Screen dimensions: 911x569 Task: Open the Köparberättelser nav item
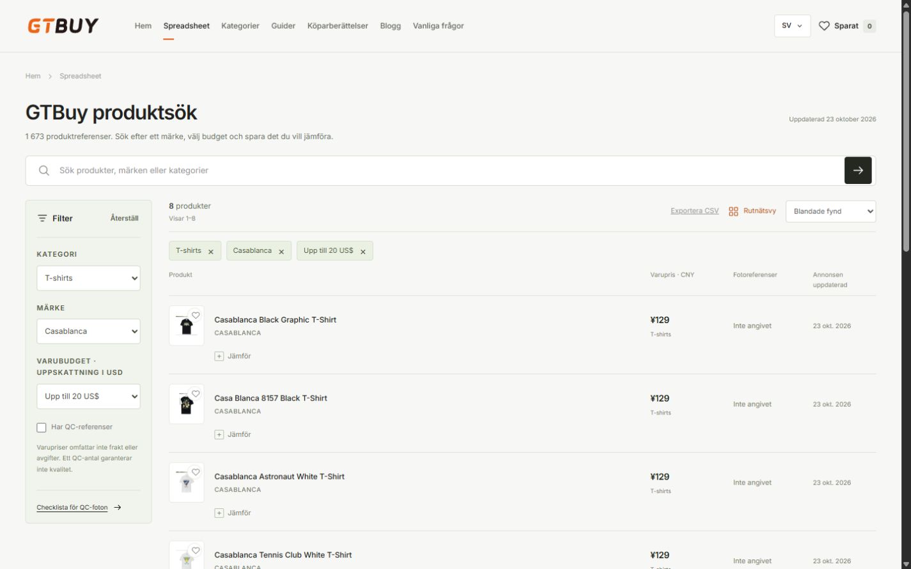[x=338, y=26]
